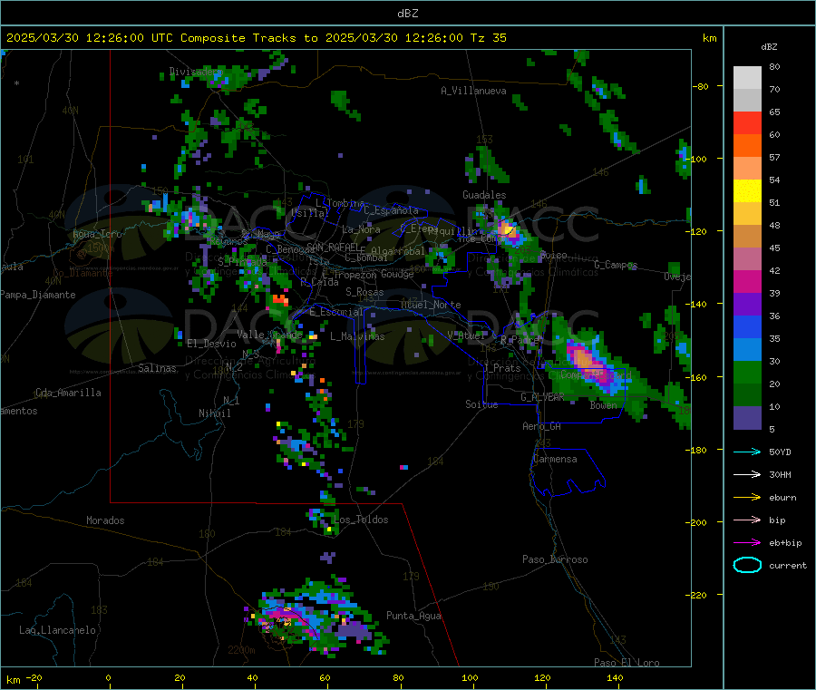Click the 'Los_Toldos' map label
The image size is (816, 690).
[x=361, y=520]
